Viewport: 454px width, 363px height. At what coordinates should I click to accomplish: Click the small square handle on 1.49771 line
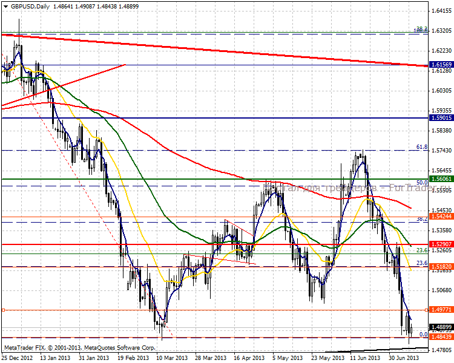click(3, 310)
